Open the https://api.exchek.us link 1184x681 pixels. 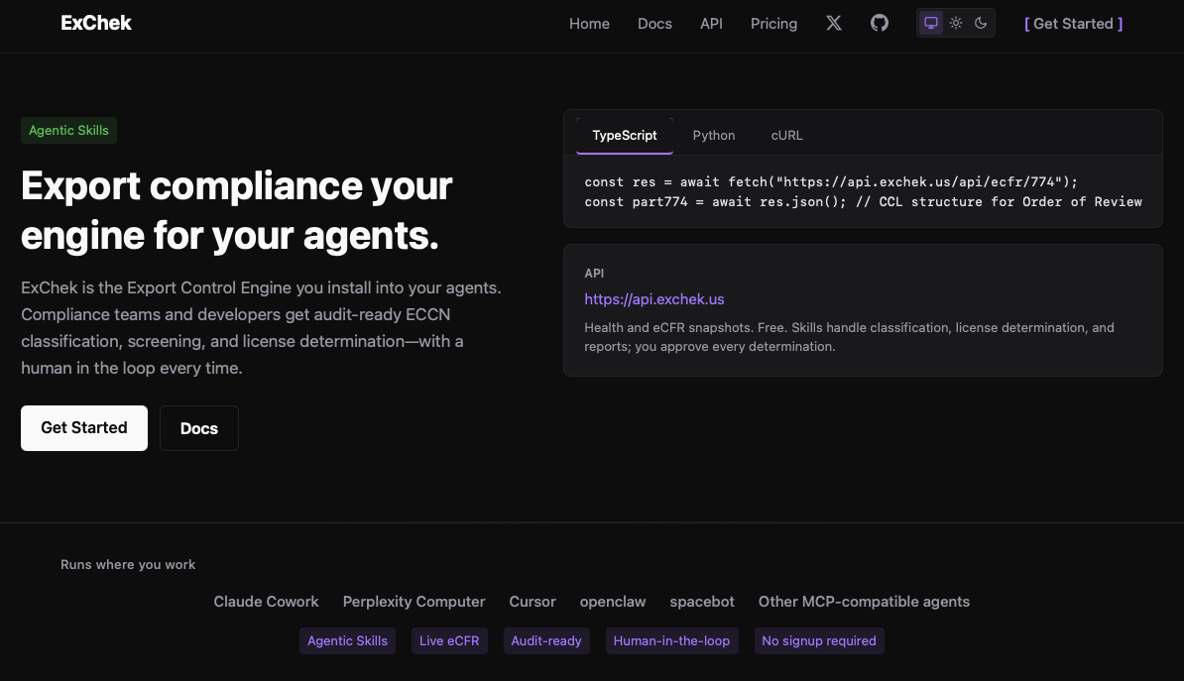point(653,299)
